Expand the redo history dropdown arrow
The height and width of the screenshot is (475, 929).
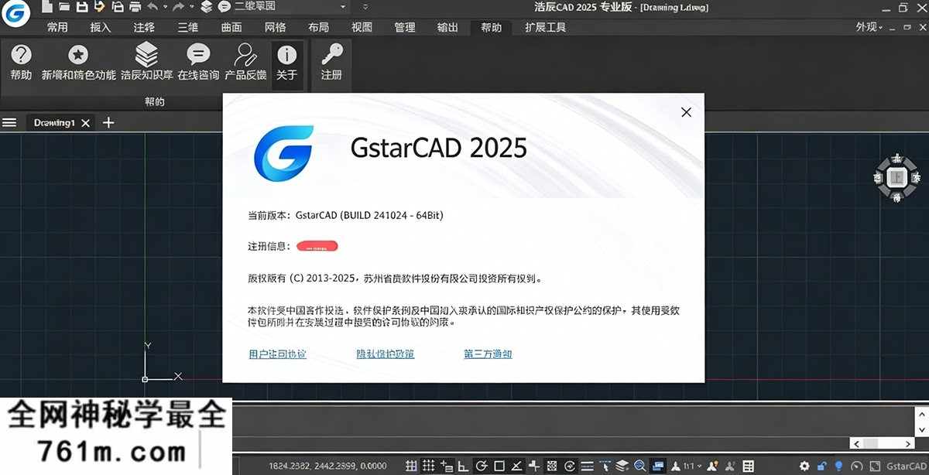point(192,7)
